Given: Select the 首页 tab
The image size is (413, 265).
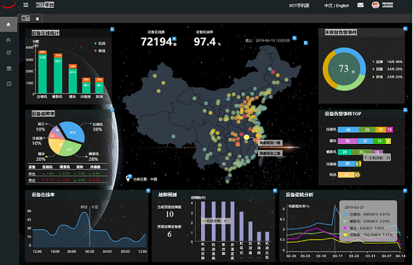Looking at the screenshot, I should click(25, 18).
